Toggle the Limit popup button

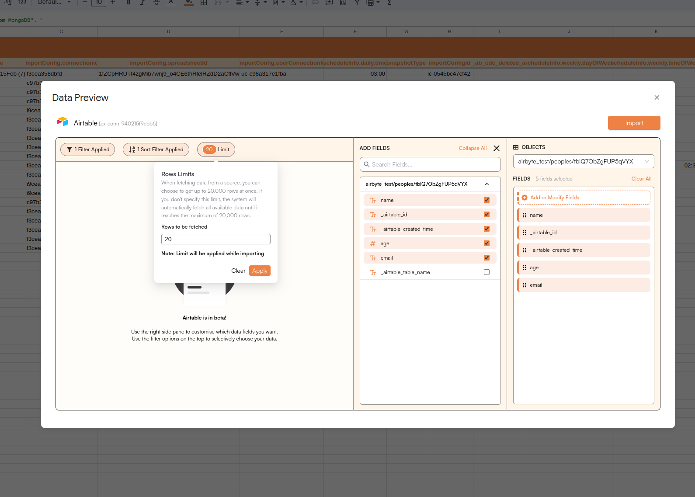coord(216,149)
